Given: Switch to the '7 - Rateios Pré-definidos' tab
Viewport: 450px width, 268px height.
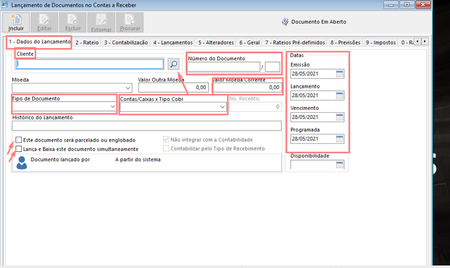Looking at the screenshot, I should click(295, 42).
